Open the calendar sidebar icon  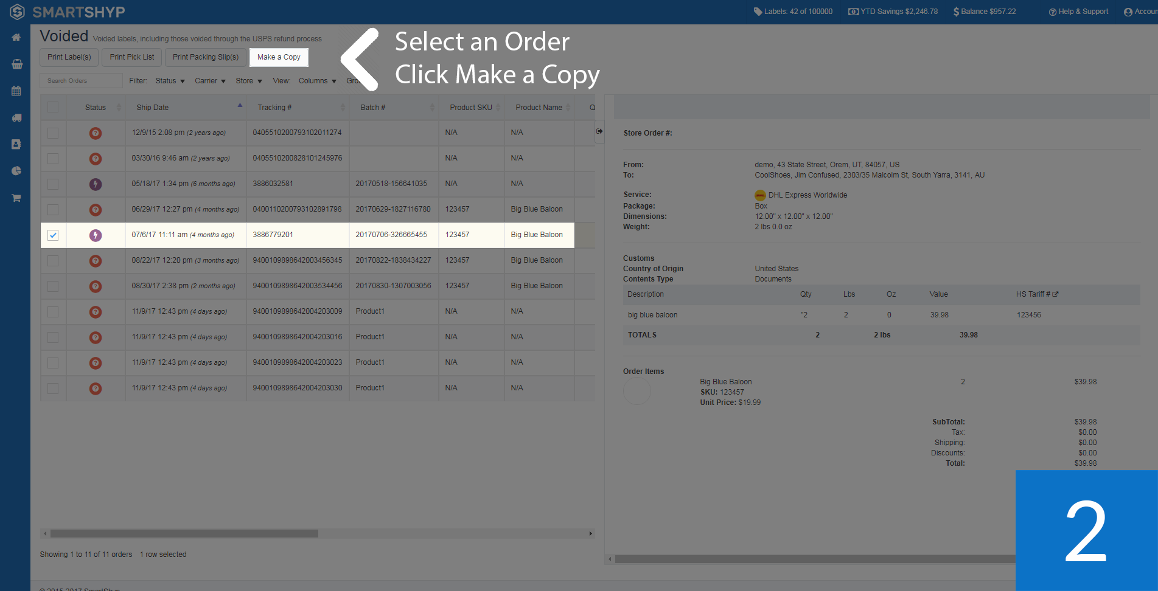(x=16, y=91)
